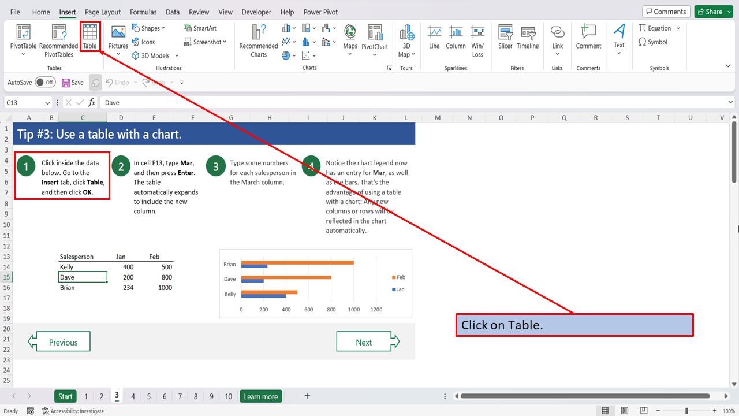Switch to the Formulas ribbon tab
Image resolution: width=739 pixels, height=416 pixels.
click(143, 12)
